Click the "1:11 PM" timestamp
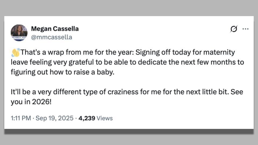Screen dimensions: 258x145 pos(21,118)
